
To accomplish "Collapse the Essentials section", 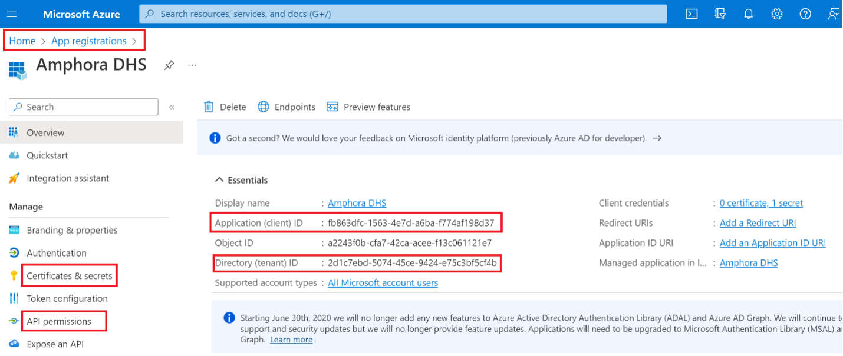I will tap(219, 180).
